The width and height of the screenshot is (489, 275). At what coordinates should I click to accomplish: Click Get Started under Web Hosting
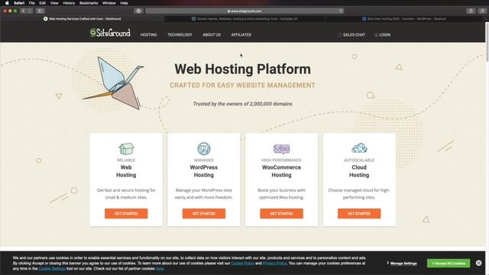coord(126,214)
